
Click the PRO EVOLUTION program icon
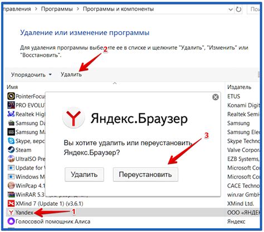coord(11,105)
